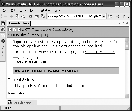The width and height of the screenshot is (132, 111).
Task: Refresh the current help page
Action: point(17,16)
